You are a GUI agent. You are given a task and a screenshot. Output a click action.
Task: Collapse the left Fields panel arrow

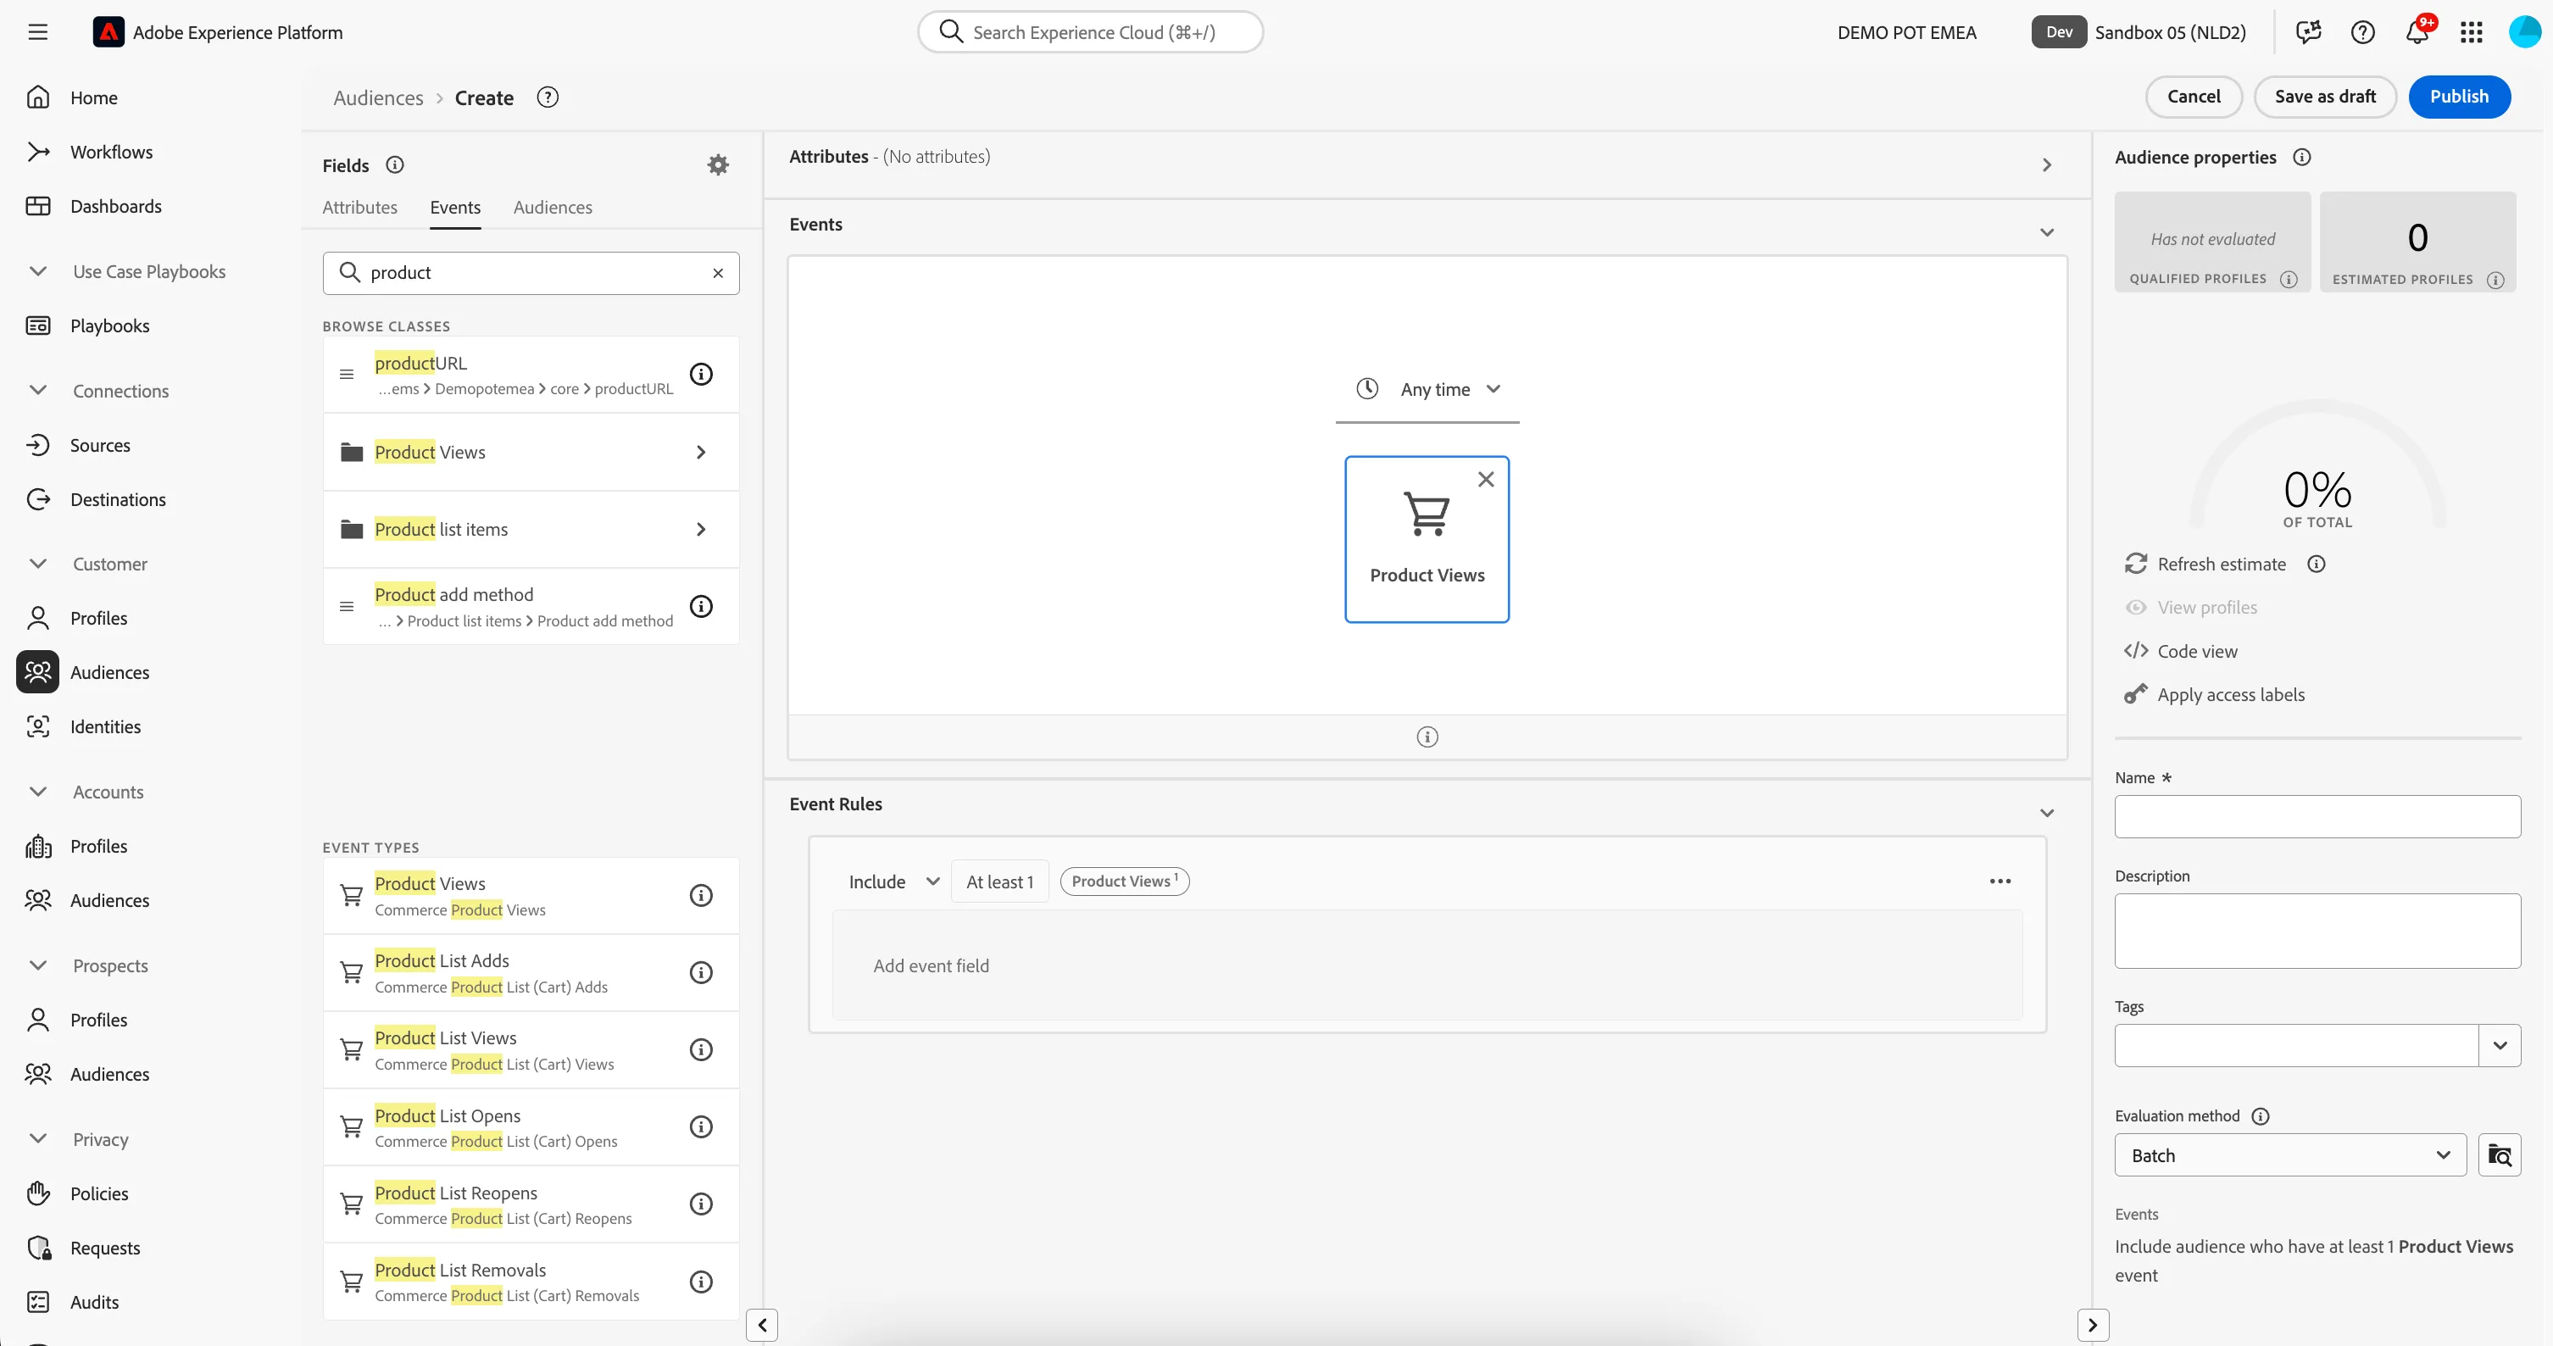(x=761, y=1324)
